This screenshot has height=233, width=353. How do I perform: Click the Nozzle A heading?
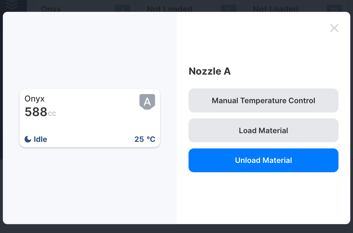pyautogui.click(x=209, y=71)
